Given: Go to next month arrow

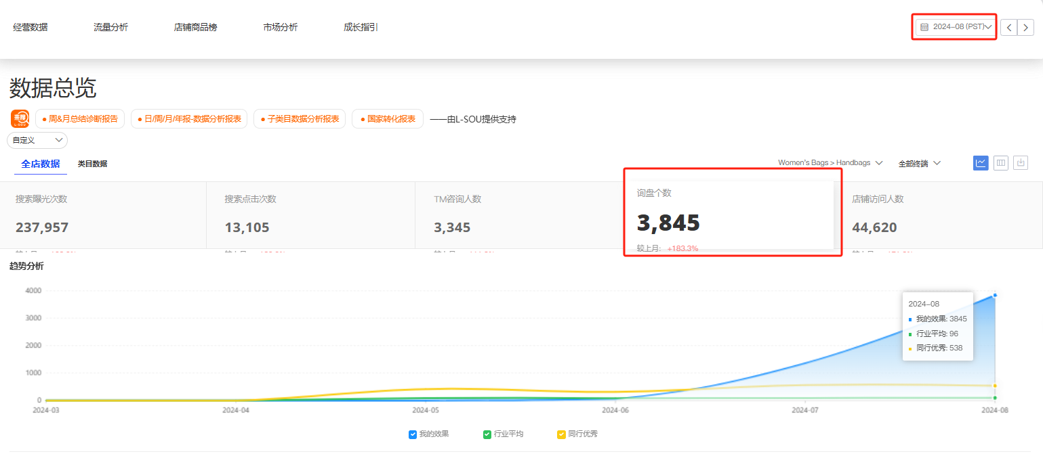Looking at the screenshot, I should coord(1026,27).
